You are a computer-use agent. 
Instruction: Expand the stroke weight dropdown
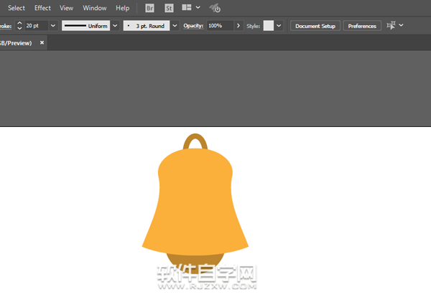(x=53, y=26)
